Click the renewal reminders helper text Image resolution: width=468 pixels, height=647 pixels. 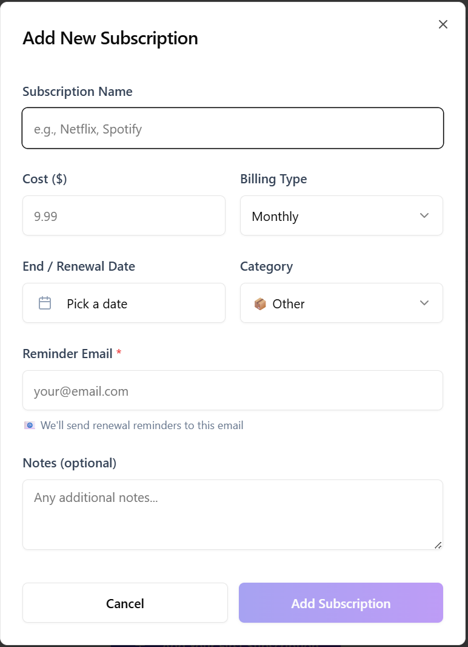142,425
